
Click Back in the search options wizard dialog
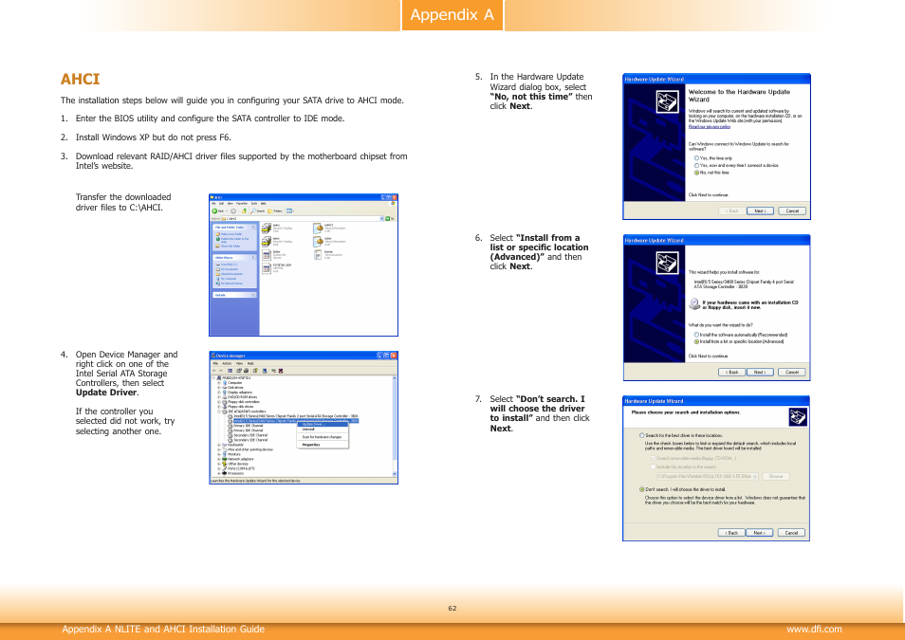point(731,533)
